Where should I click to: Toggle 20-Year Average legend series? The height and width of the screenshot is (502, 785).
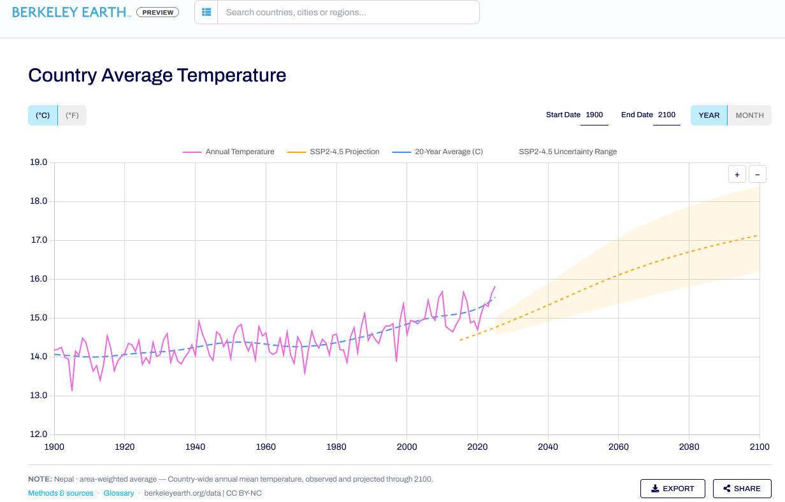[438, 152]
